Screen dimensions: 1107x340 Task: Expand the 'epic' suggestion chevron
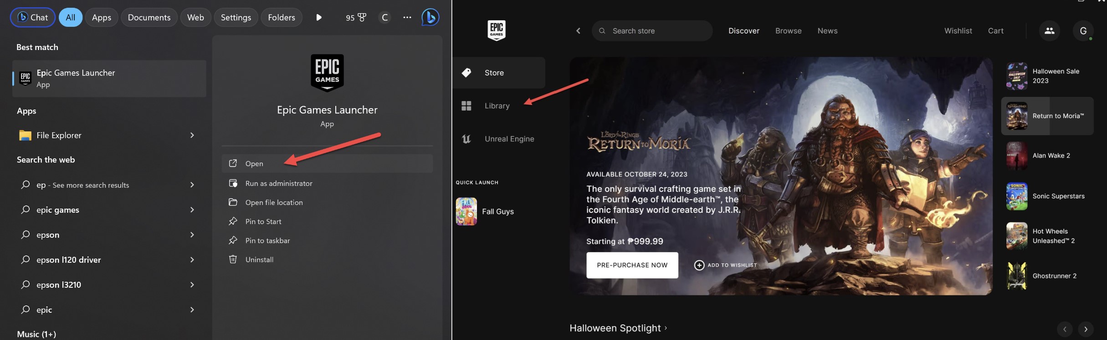(192, 310)
